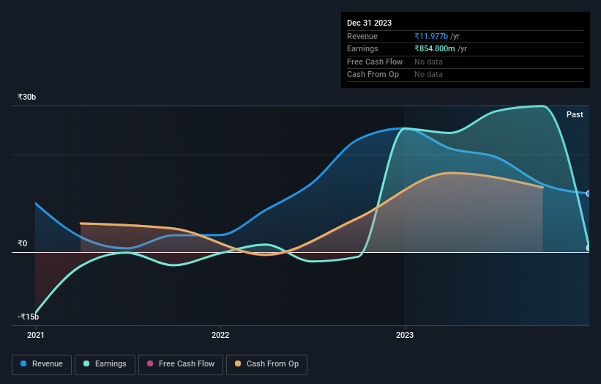Click the ₹30b y-axis label
Image resolution: width=601 pixels, height=384 pixels.
coord(27,97)
